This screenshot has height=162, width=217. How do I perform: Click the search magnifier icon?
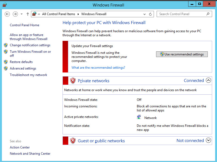click(x=208, y=14)
